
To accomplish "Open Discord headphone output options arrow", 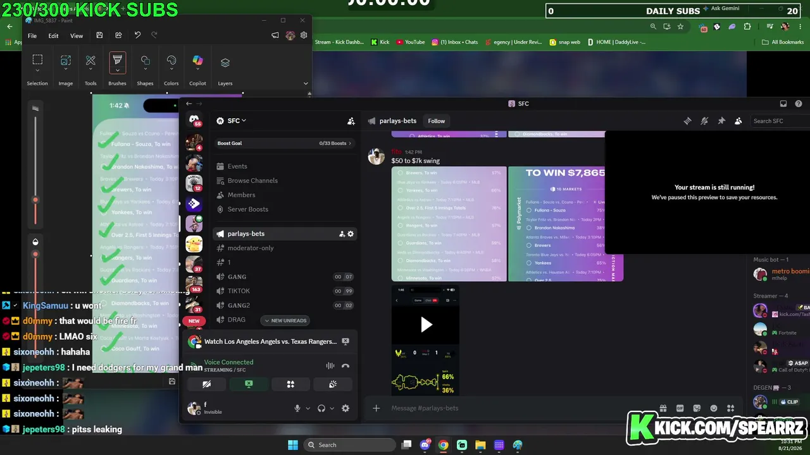I will click(x=332, y=408).
